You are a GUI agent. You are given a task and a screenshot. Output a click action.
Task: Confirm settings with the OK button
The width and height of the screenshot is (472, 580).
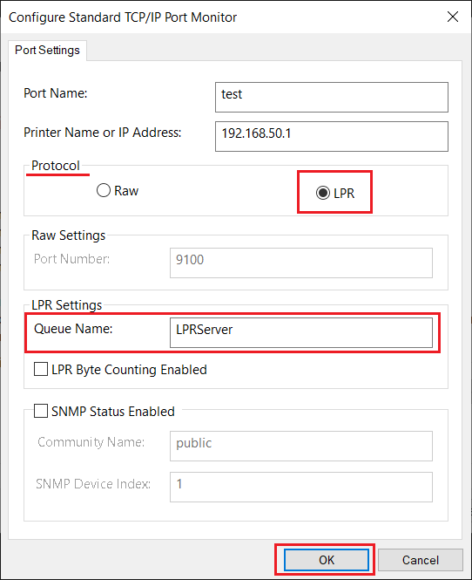coord(326,560)
